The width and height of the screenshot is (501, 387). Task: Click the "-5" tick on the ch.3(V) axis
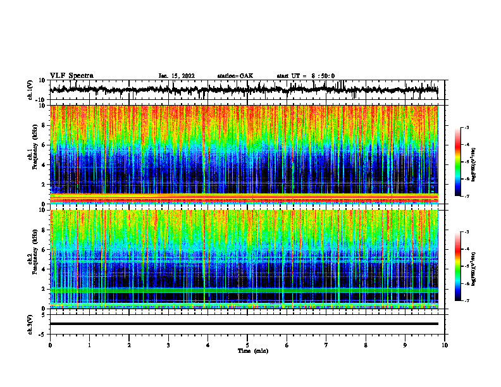pyautogui.click(x=43, y=335)
